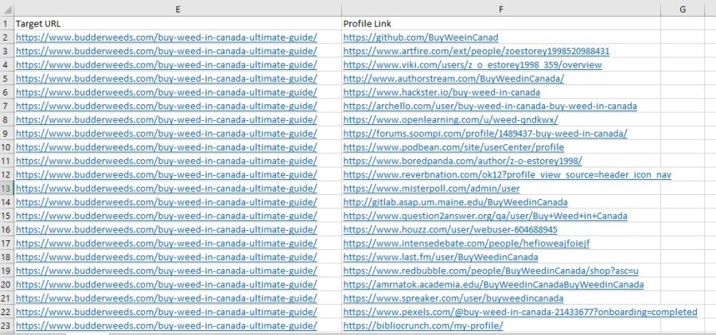Select row 16 header
The image size is (716, 335).
(7, 229)
